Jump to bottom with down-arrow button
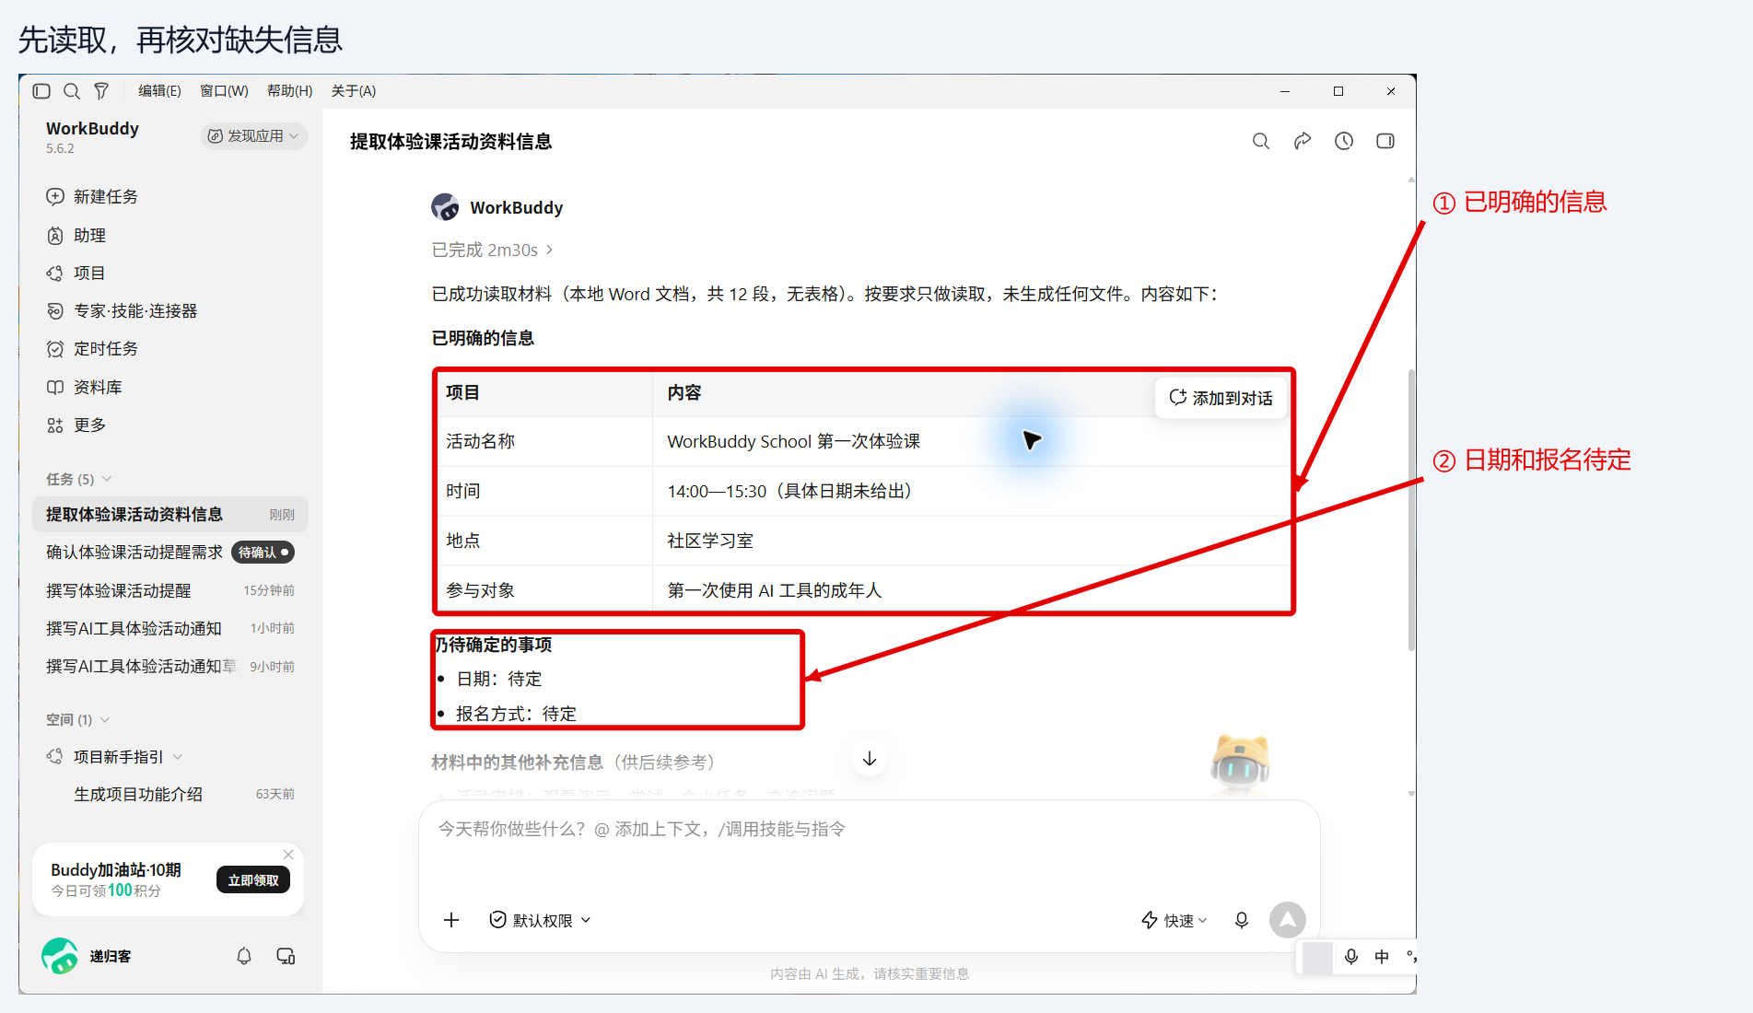The height and width of the screenshot is (1013, 1753). click(870, 759)
